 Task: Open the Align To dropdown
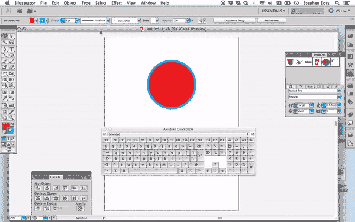click(x=80, y=208)
